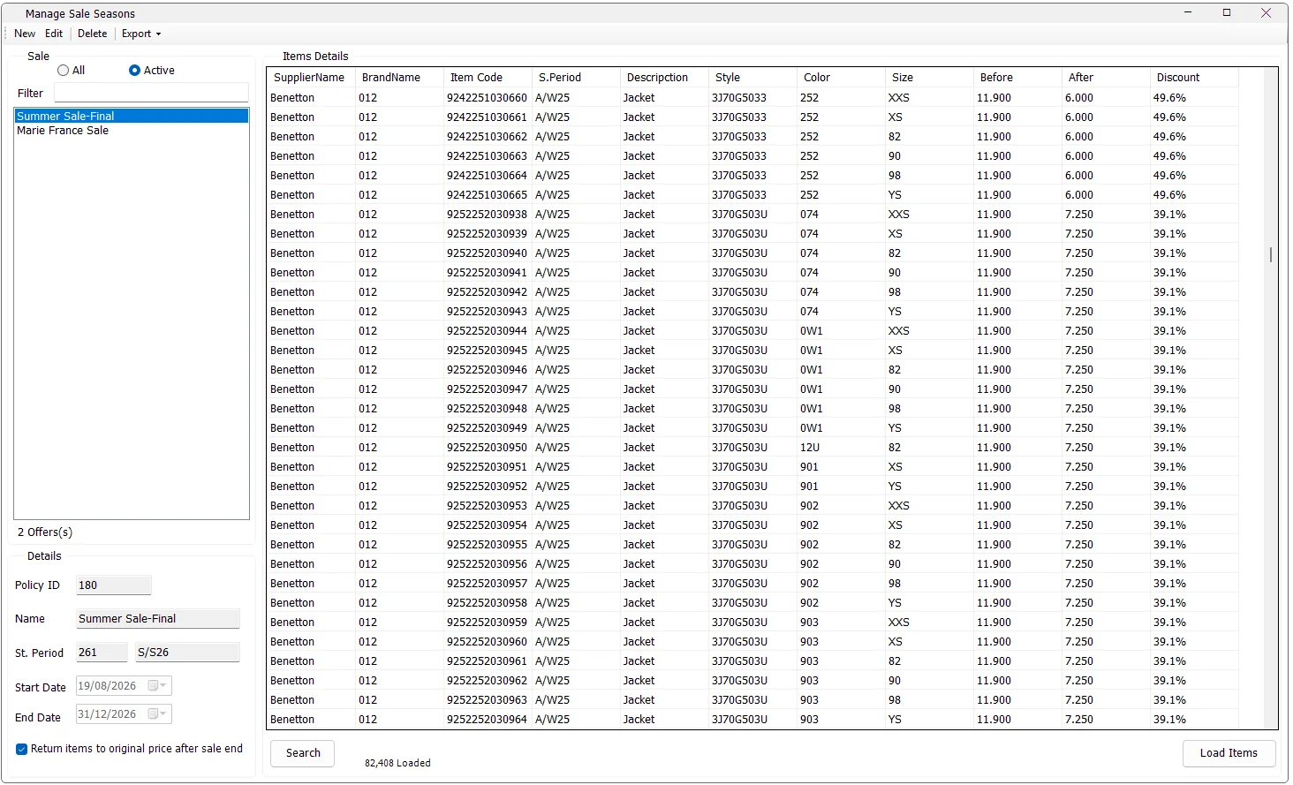Click the Search button
1293x785 pixels.
303,753
